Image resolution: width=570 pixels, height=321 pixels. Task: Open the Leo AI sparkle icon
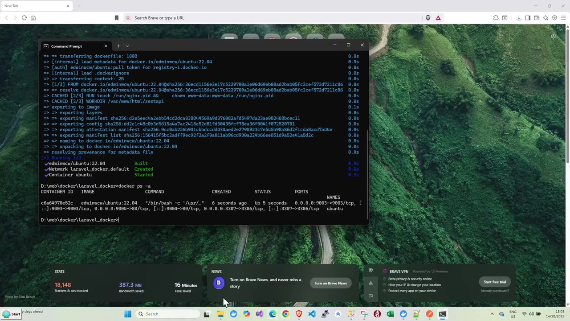546,18
